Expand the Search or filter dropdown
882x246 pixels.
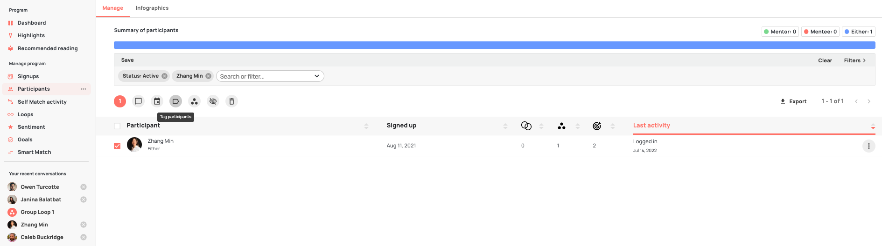click(x=270, y=76)
